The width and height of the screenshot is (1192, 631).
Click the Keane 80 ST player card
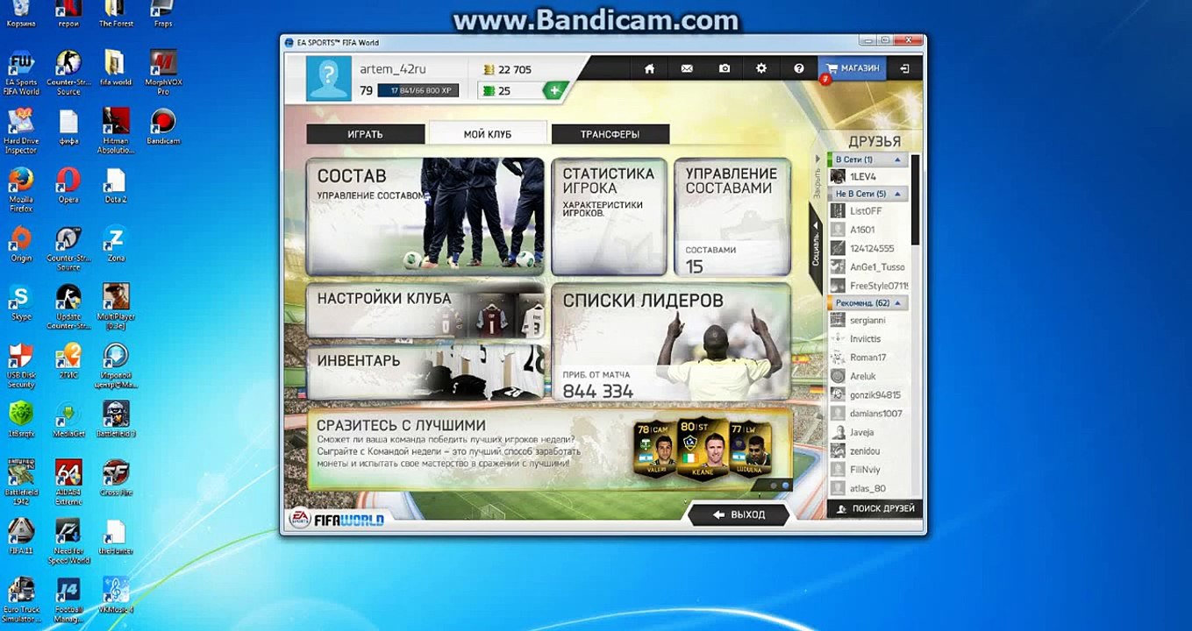703,449
